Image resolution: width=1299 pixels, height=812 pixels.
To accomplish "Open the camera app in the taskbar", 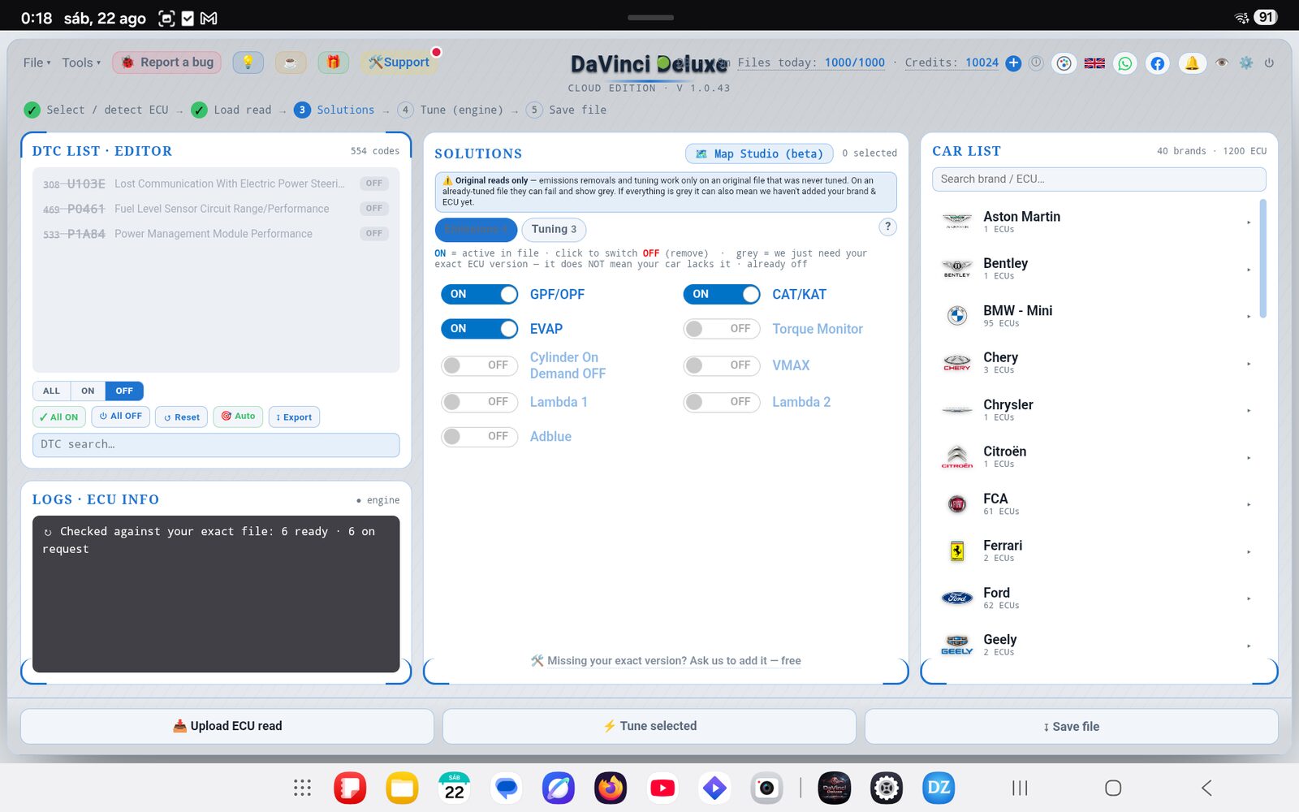I will coord(766,788).
